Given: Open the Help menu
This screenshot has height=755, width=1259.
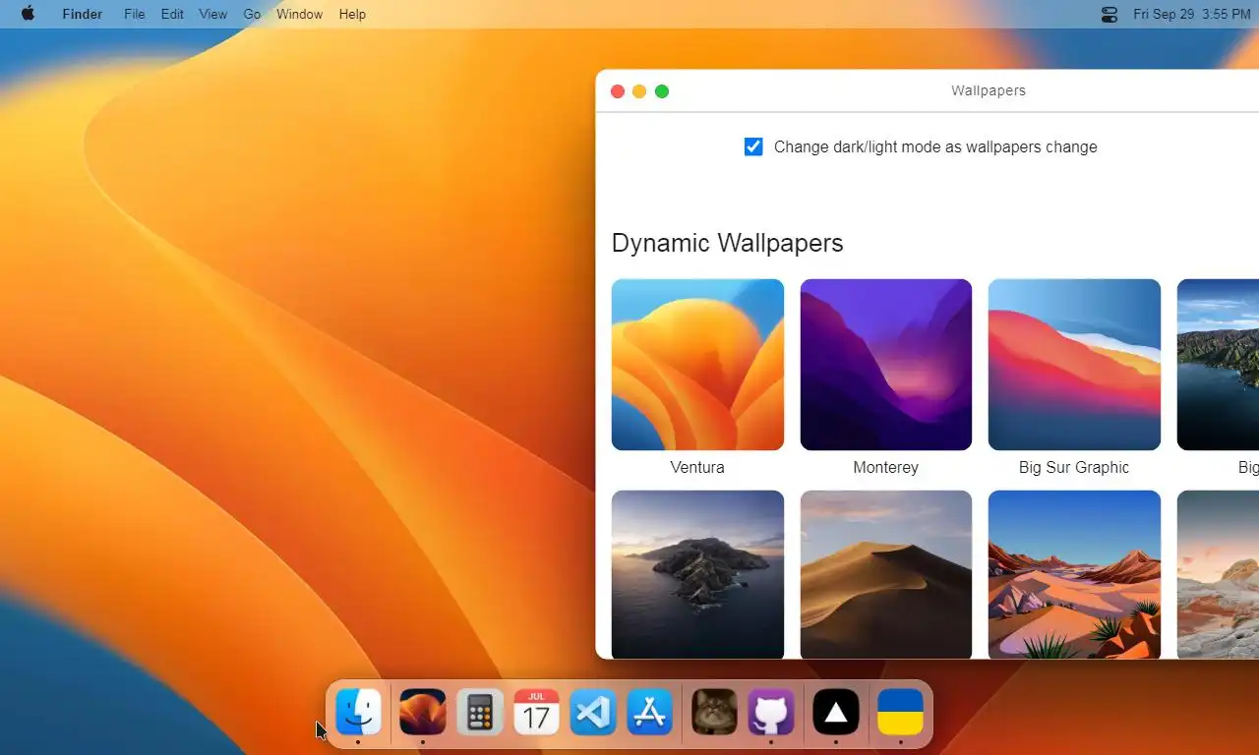Looking at the screenshot, I should click(x=352, y=14).
